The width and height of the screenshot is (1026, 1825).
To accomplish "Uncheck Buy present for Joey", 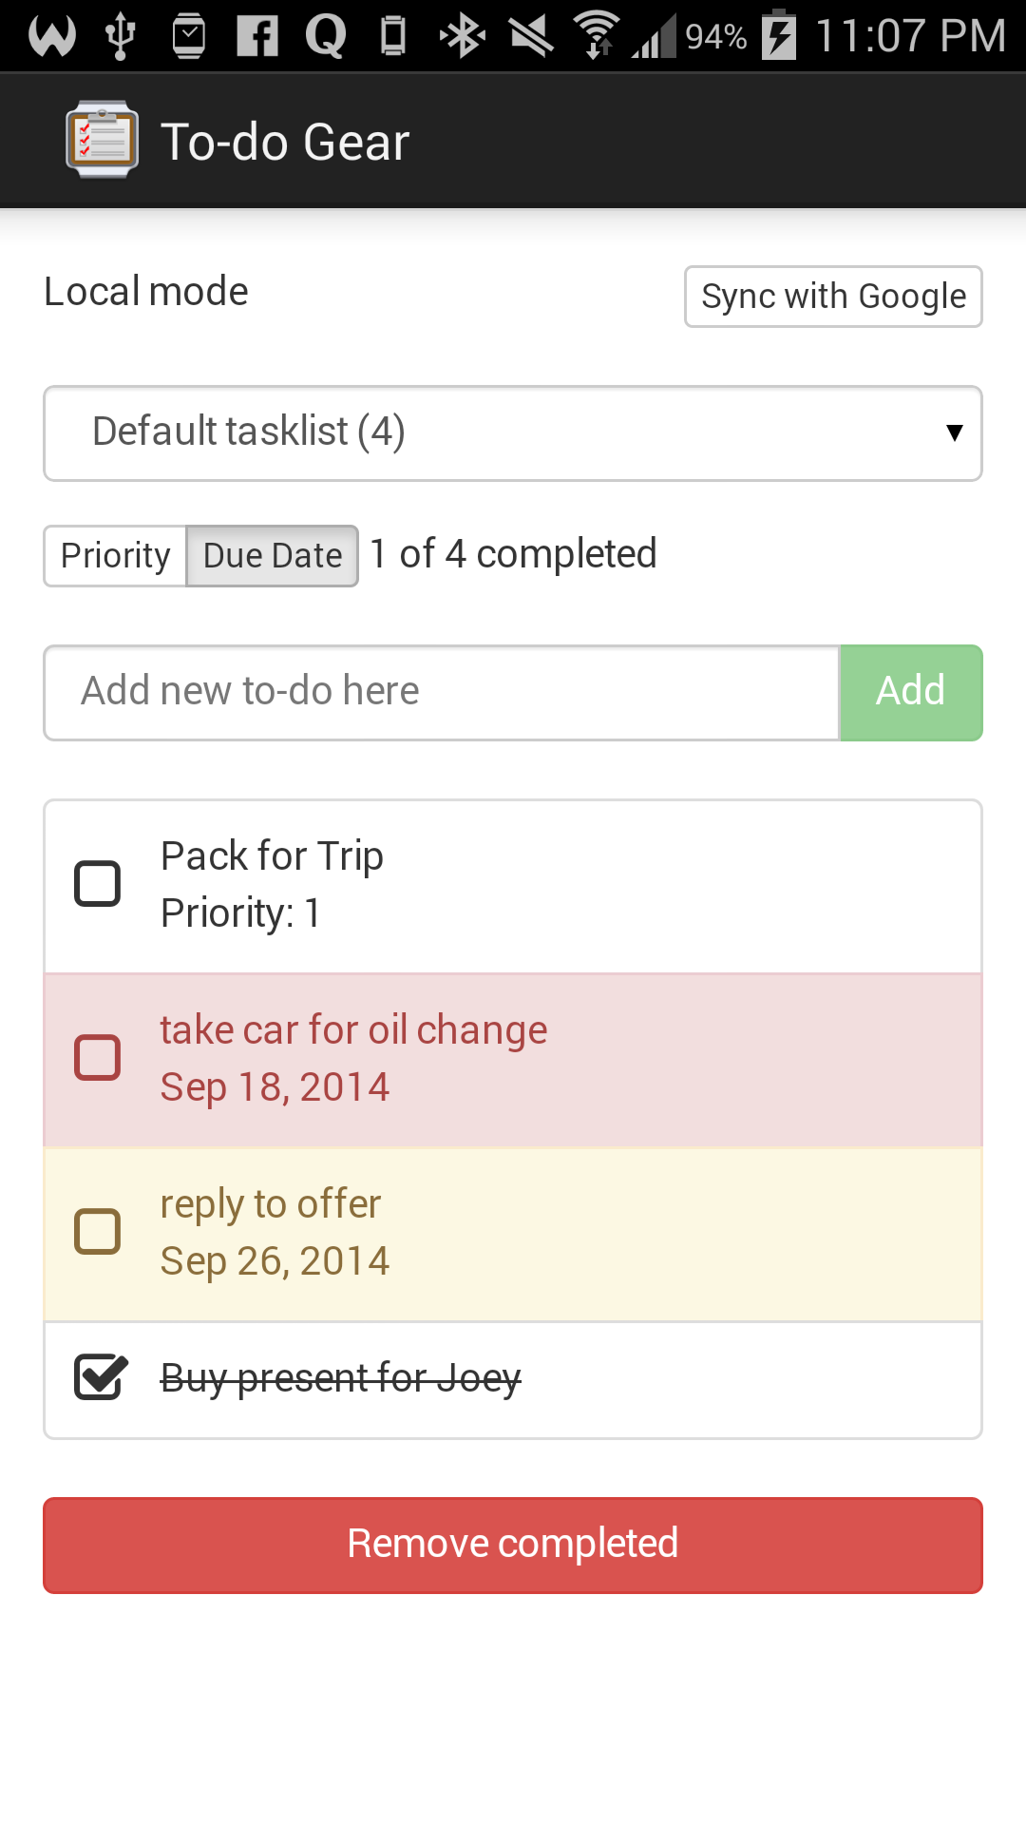I will (100, 1377).
